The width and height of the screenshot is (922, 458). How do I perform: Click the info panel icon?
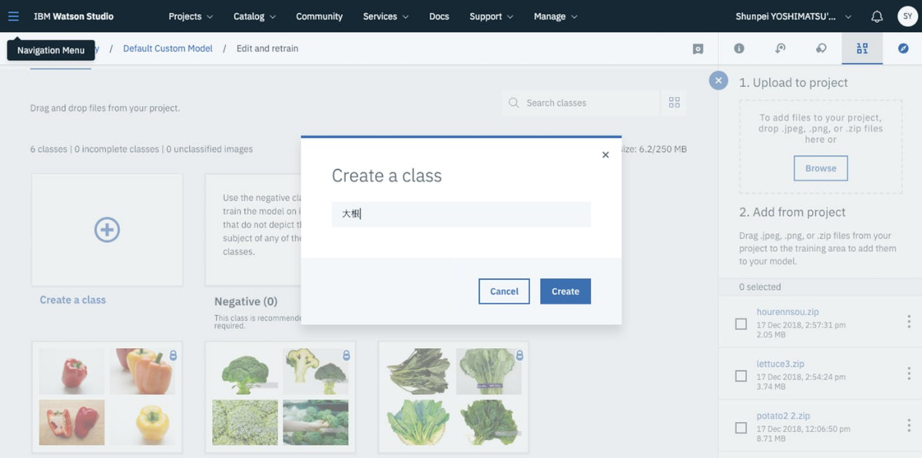coord(739,48)
